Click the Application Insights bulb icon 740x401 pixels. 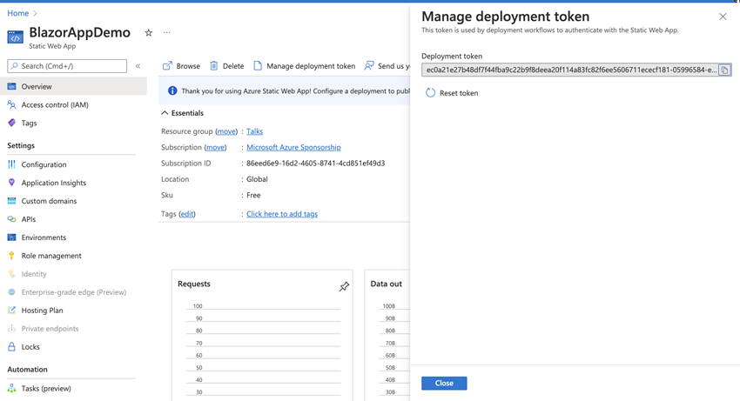pos(12,183)
